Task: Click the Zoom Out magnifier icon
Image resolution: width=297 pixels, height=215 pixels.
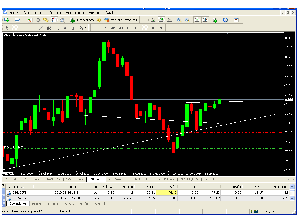Action: click(187, 20)
